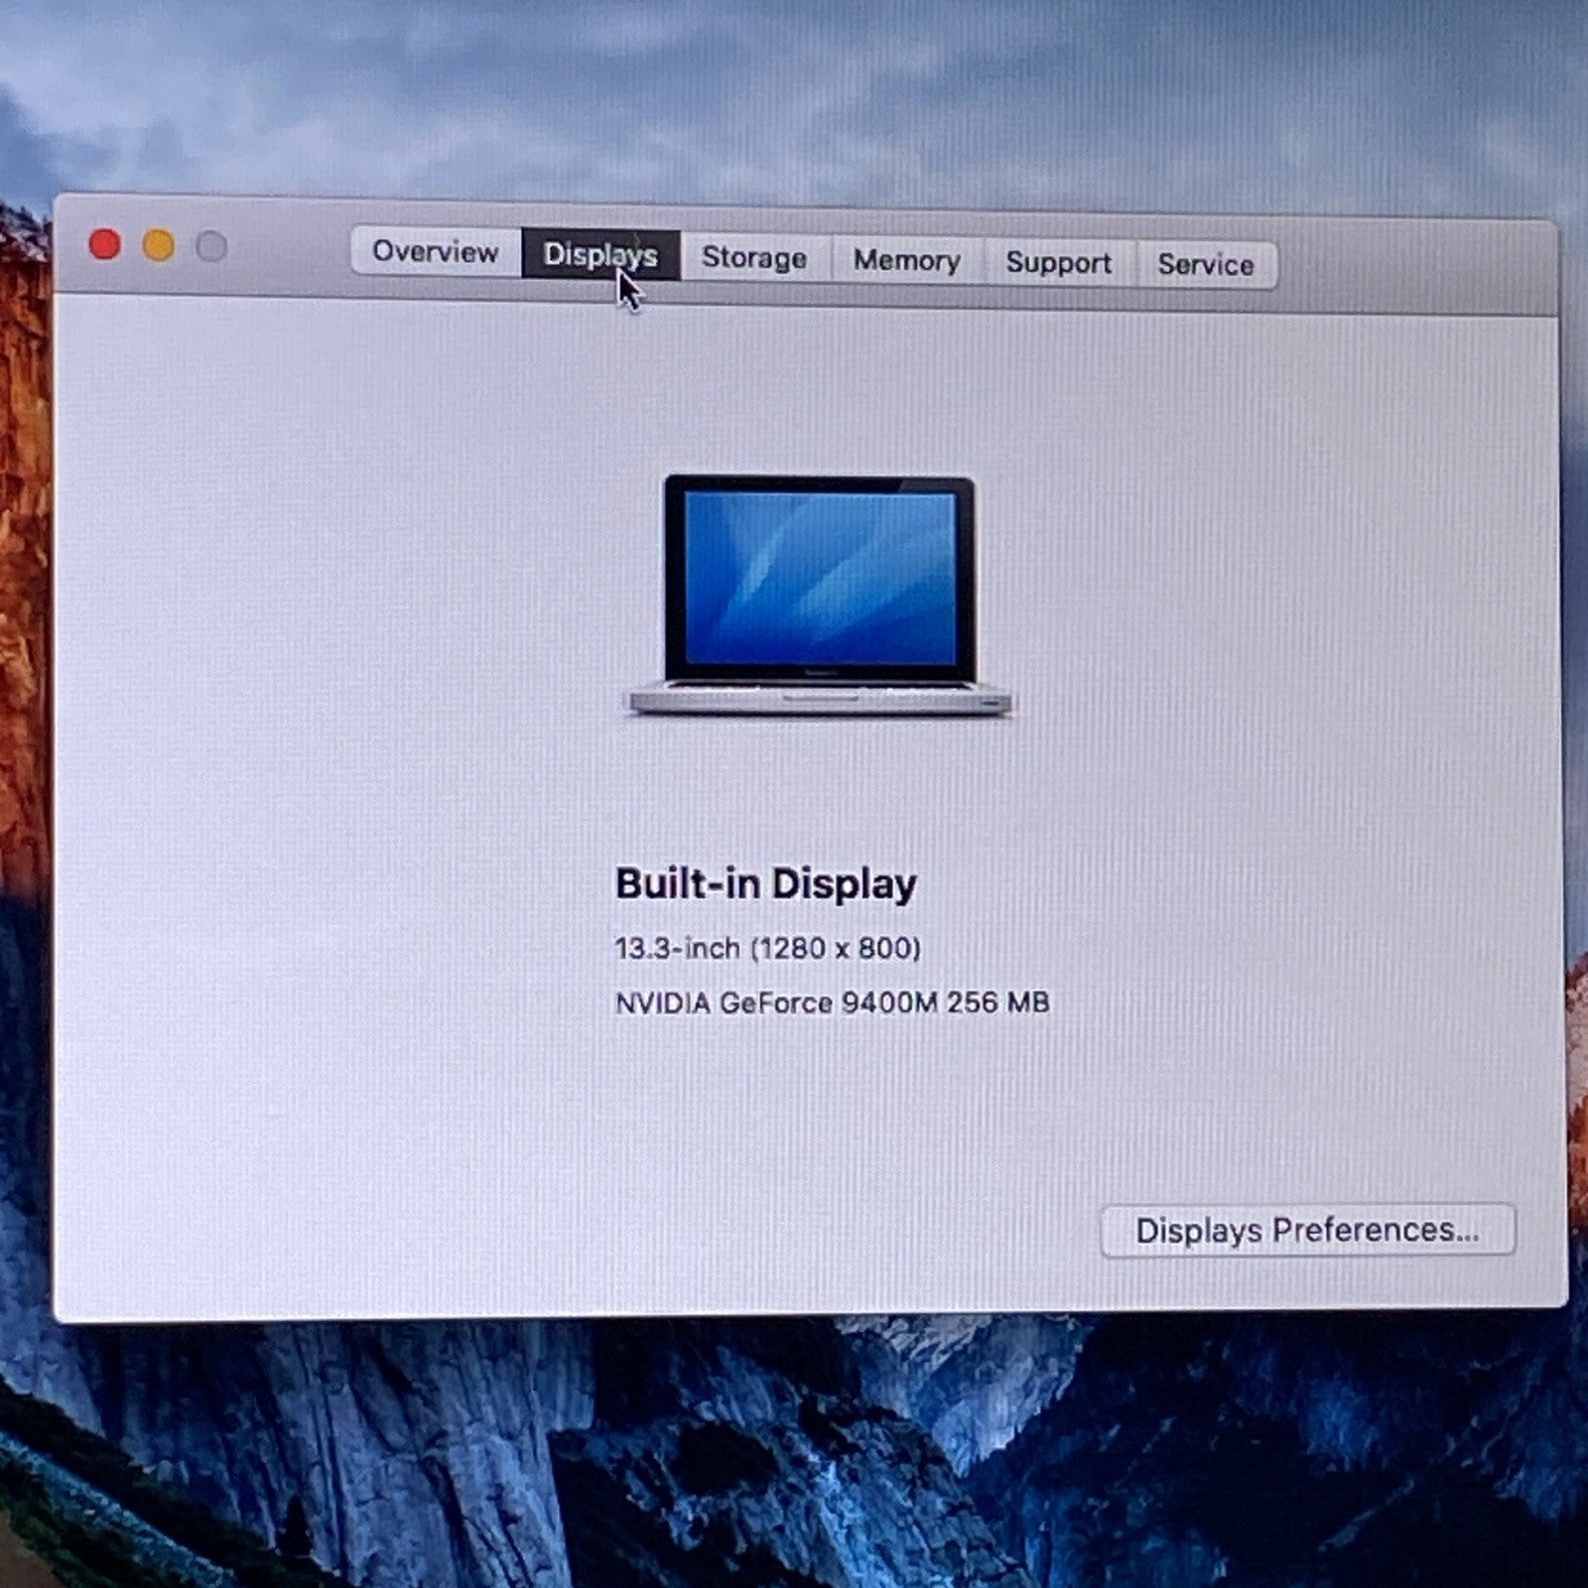Close the window with the red button
1588x1588 pixels.
(x=105, y=244)
